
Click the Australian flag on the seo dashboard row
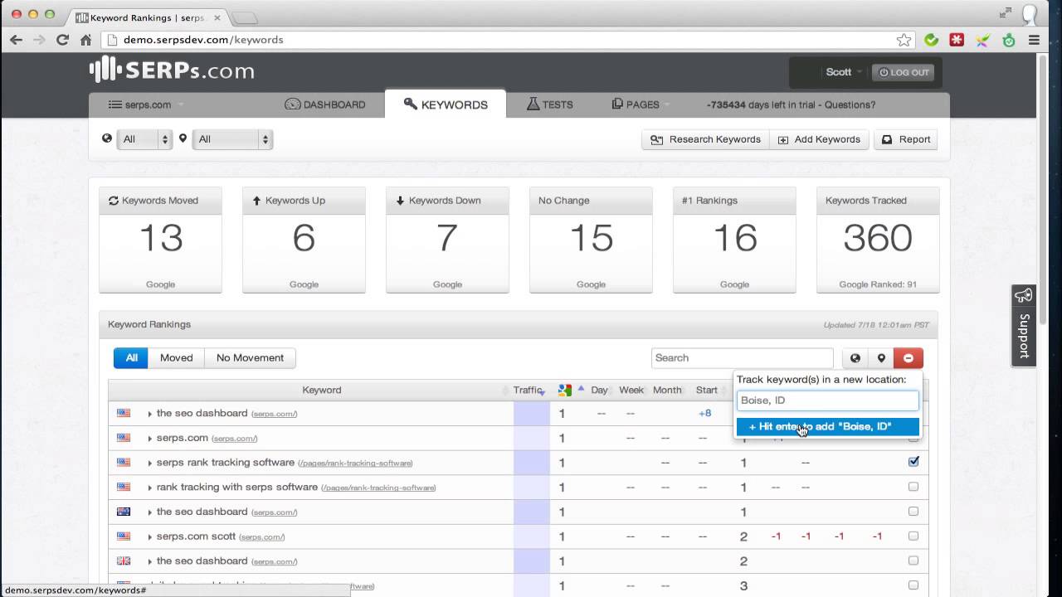(124, 512)
